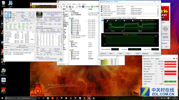179x100 pixels.
Task: Click the AIDA64 back navigation arrow
Action: point(58,7)
